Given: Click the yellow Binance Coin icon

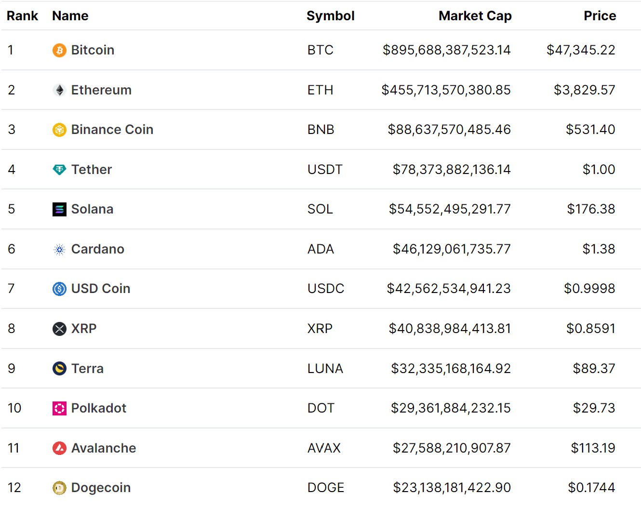Looking at the screenshot, I should pos(59,130).
